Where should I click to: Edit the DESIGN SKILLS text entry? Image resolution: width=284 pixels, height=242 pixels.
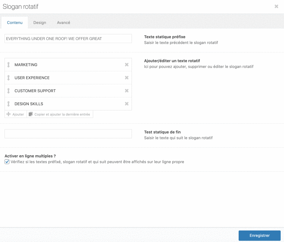[67, 104]
